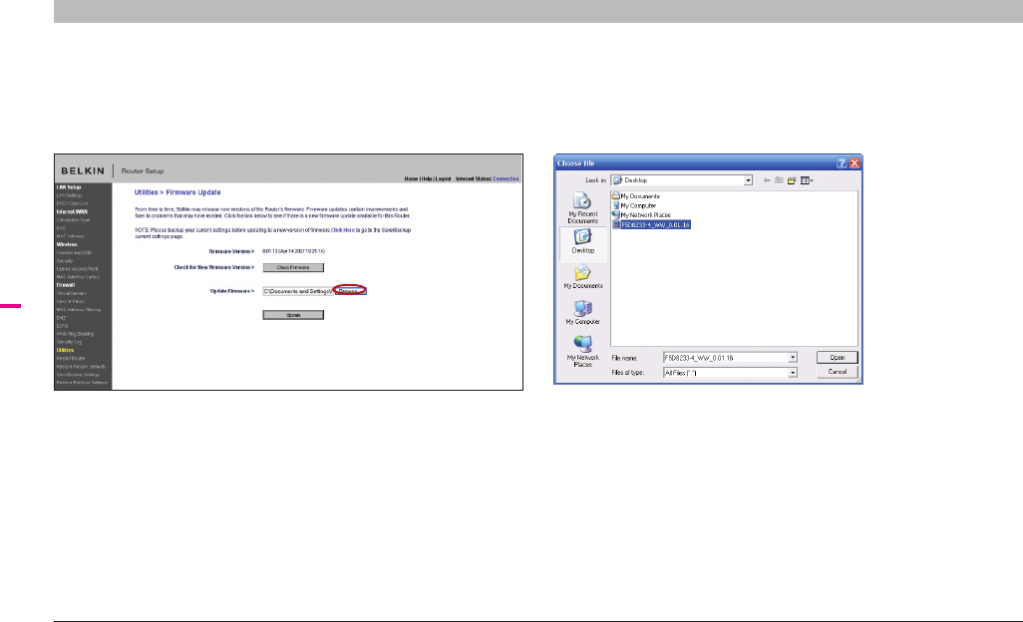1023x622 pixels.
Task: Open Restart Router in sidebar
Action: pos(71,358)
